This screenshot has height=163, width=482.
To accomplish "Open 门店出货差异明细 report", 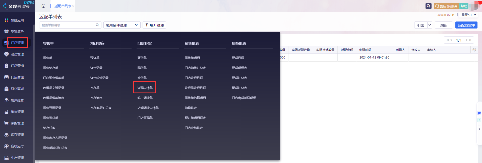I will 244,98.
